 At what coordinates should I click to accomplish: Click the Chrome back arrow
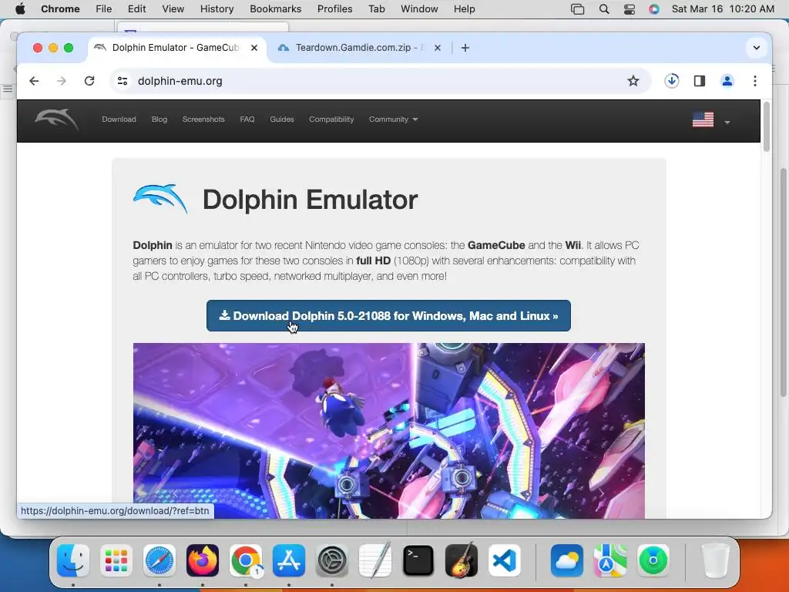tap(34, 81)
